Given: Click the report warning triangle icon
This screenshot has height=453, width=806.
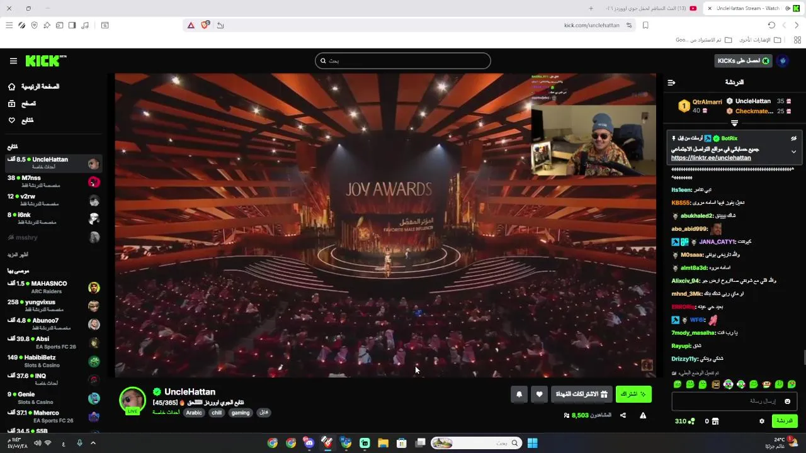Looking at the screenshot, I should [643, 415].
